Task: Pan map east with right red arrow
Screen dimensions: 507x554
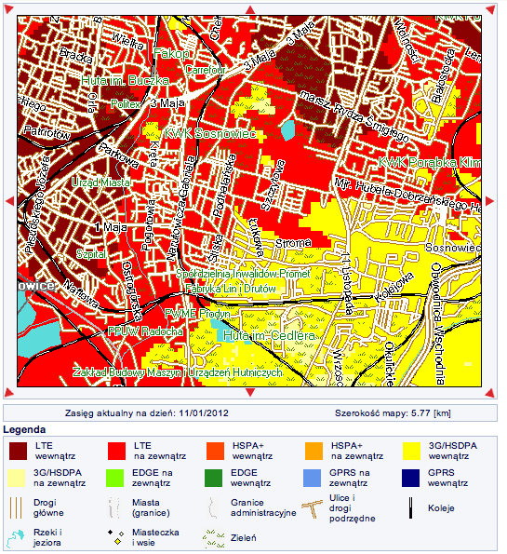Action: pos(489,201)
